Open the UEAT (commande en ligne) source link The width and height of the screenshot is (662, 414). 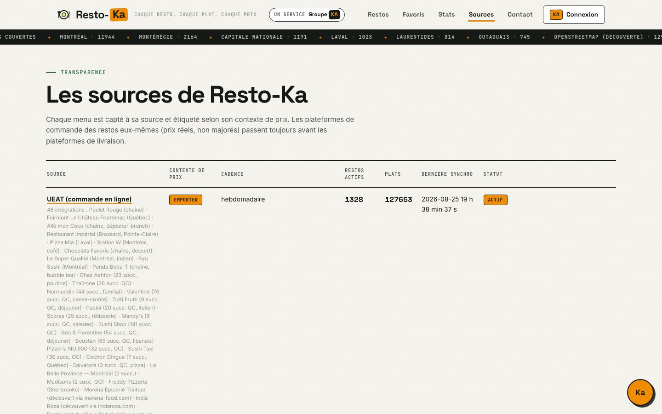coord(89,199)
